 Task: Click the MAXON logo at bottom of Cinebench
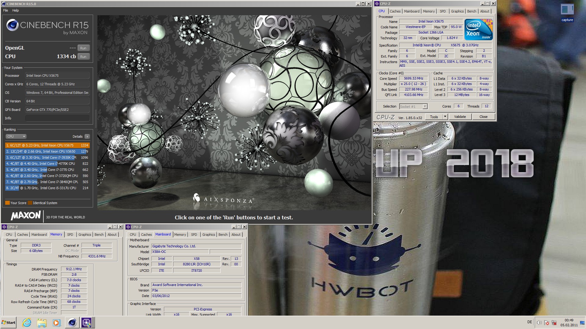[26, 216]
